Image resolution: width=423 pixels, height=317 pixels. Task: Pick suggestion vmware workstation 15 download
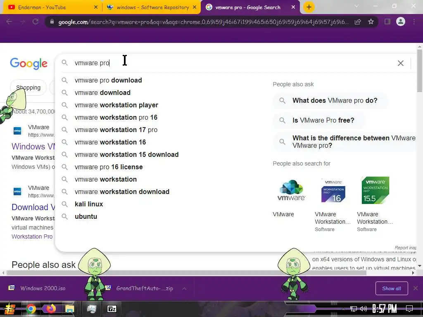pyautogui.click(x=126, y=155)
